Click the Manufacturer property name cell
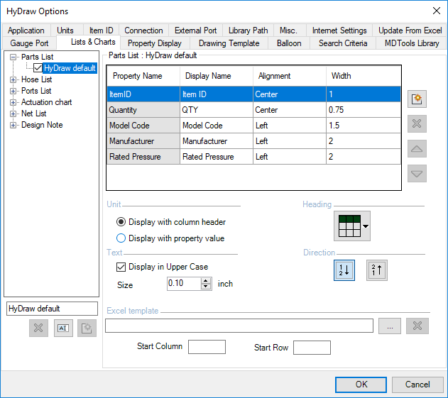Viewport: 448px width, 398px height. (x=143, y=141)
